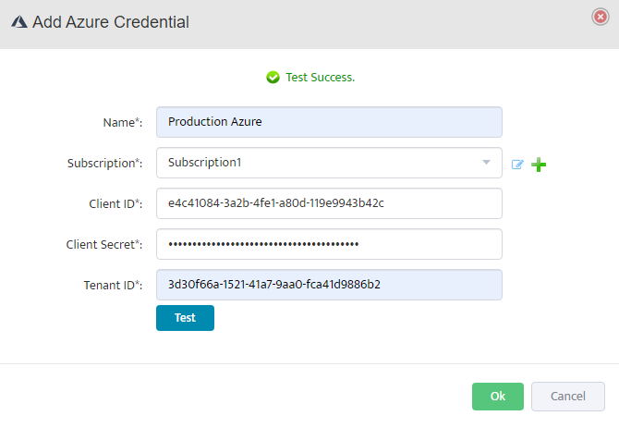Click the Subscription field label
The width and height of the screenshot is (619, 428).
104,164
